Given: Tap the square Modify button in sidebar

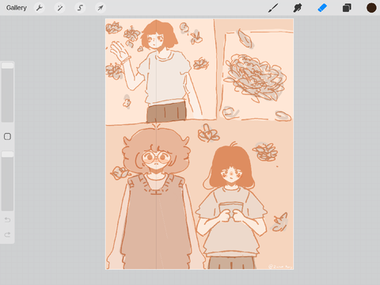Looking at the screenshot, I should (x=7, y=136).
